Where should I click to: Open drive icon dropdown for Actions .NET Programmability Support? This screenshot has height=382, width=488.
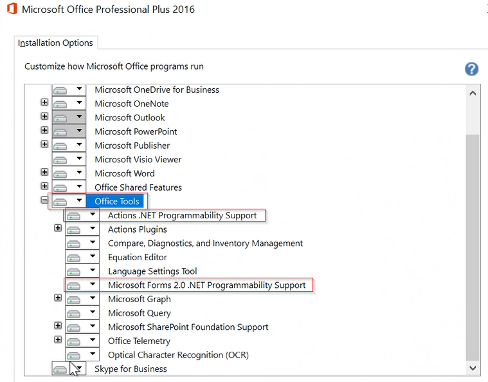click(82, 215)
